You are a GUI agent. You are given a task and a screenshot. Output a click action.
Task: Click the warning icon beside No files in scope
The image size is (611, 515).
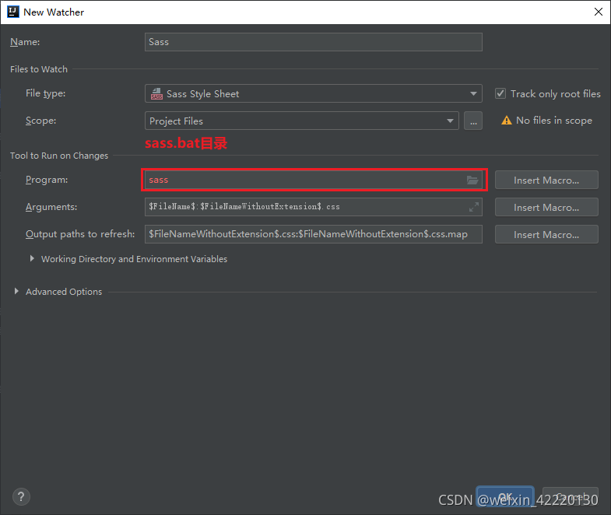pyautogui.click(x=506, y=121)
